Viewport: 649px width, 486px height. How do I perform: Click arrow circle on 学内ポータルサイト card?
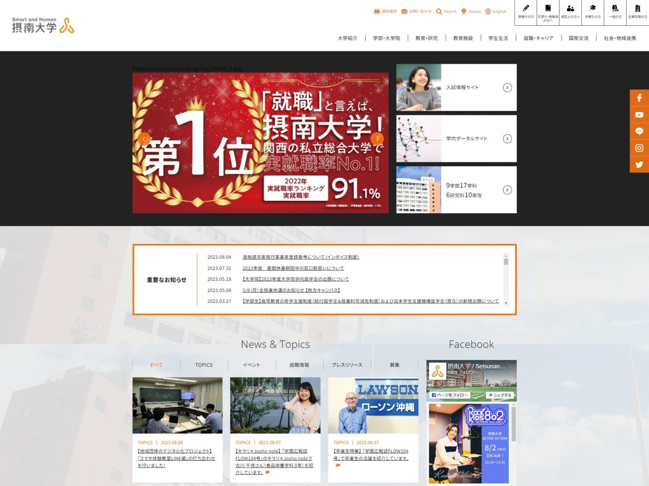507,139
